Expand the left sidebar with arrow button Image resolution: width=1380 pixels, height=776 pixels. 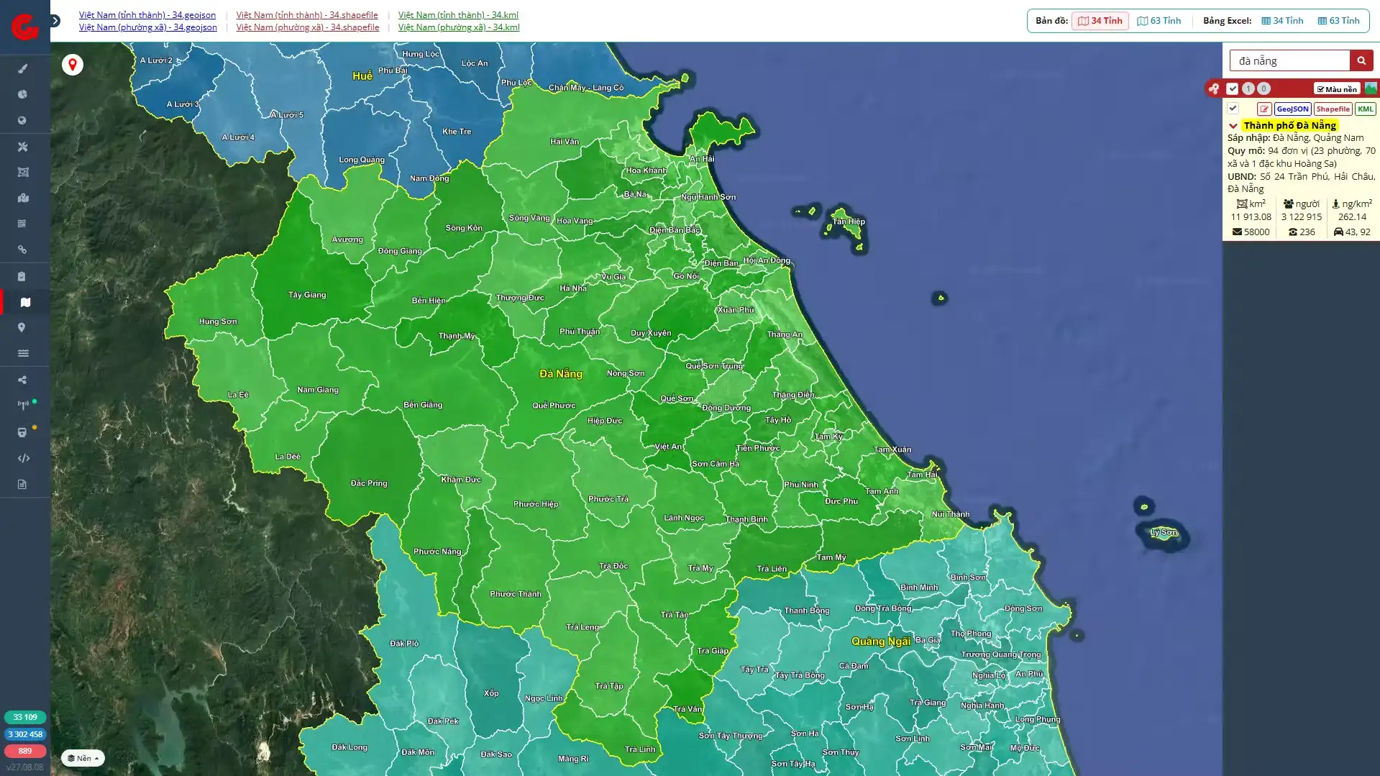point(55,21)
